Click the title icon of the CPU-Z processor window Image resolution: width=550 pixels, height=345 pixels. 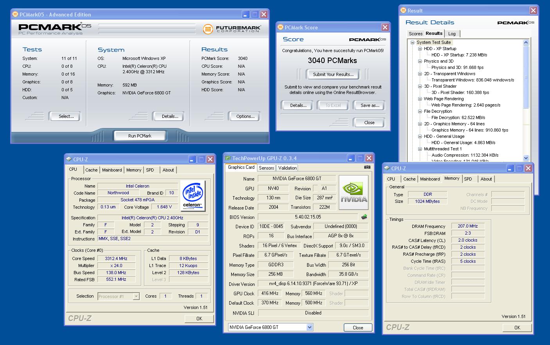tap(69, 159)
